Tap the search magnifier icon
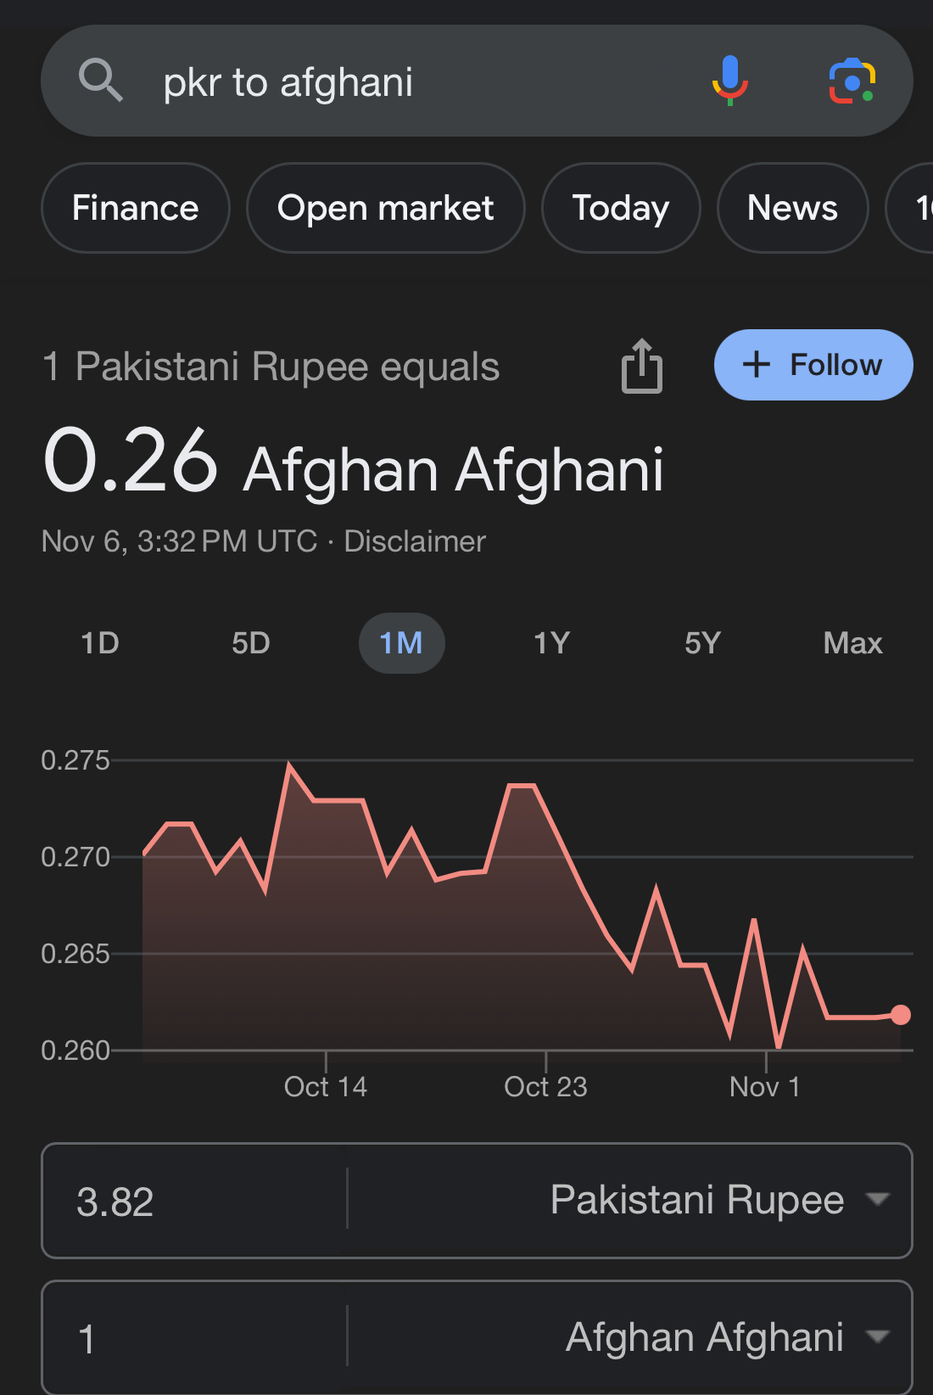 101,81
